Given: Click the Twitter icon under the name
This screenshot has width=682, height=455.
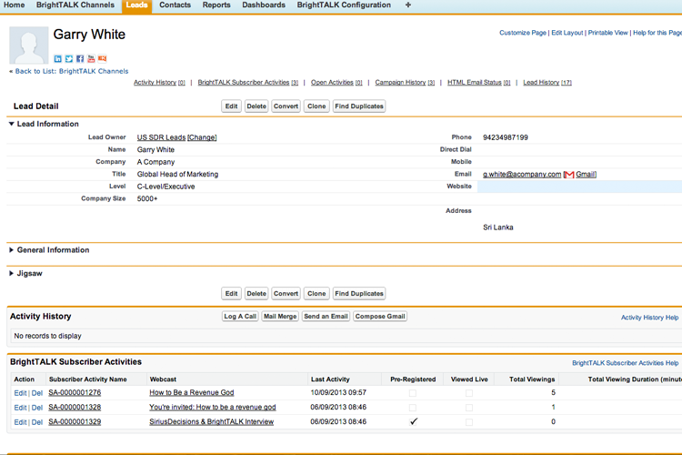Looking at the screenshot, I should click(x=69, y=59).
